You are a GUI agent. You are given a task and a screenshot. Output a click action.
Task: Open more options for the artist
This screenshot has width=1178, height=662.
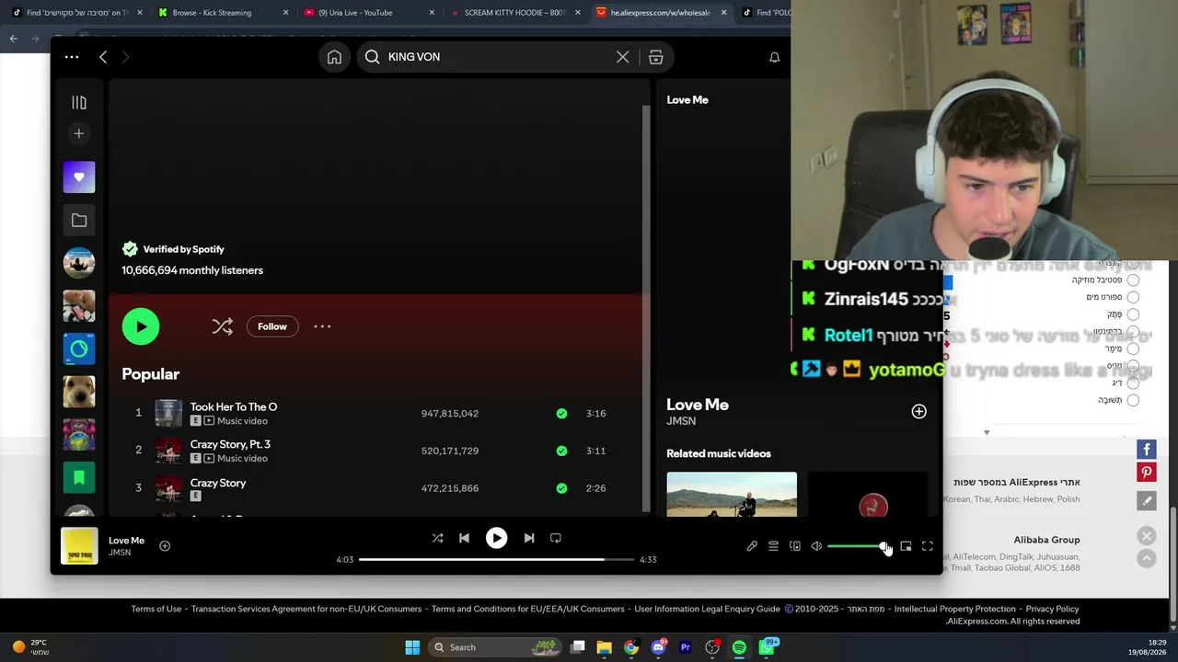coord(322,326)
